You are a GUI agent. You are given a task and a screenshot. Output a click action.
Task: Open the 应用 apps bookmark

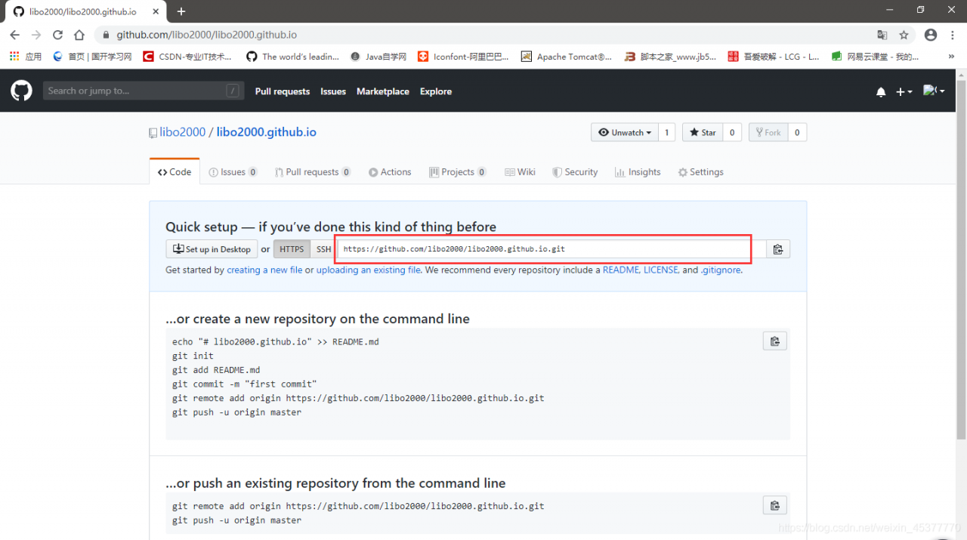click(x=26, y=57)
